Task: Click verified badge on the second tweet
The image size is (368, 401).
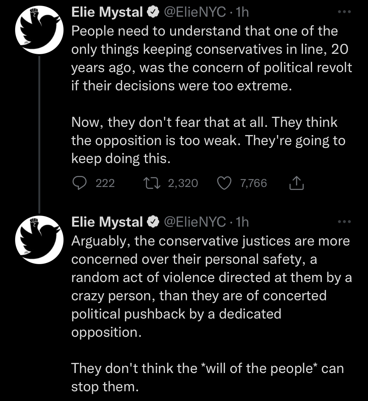Action: (153, 222)
